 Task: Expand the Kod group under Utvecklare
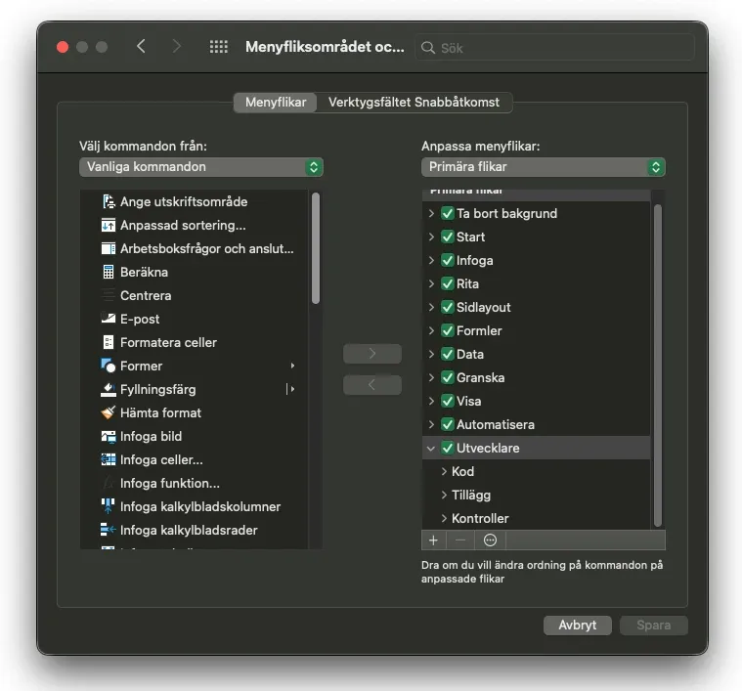445,471
